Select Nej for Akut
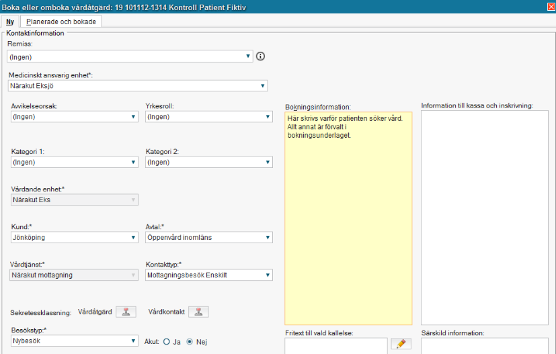 190,342
